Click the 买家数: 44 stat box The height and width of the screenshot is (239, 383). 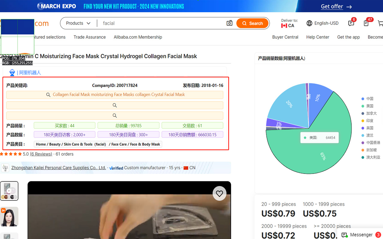pos(65,125)
